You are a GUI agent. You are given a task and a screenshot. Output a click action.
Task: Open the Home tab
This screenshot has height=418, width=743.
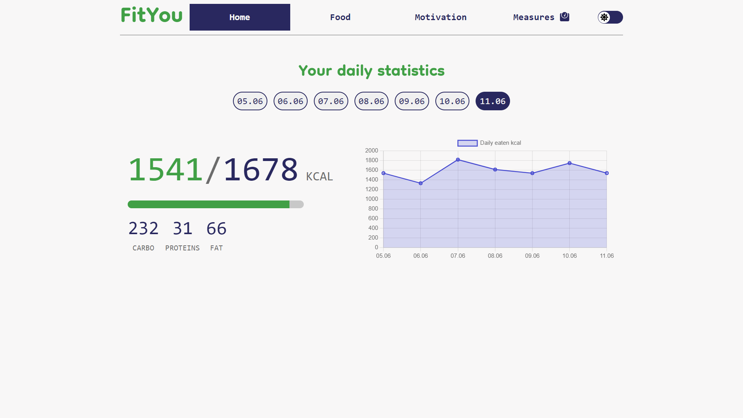pos(240,17)
